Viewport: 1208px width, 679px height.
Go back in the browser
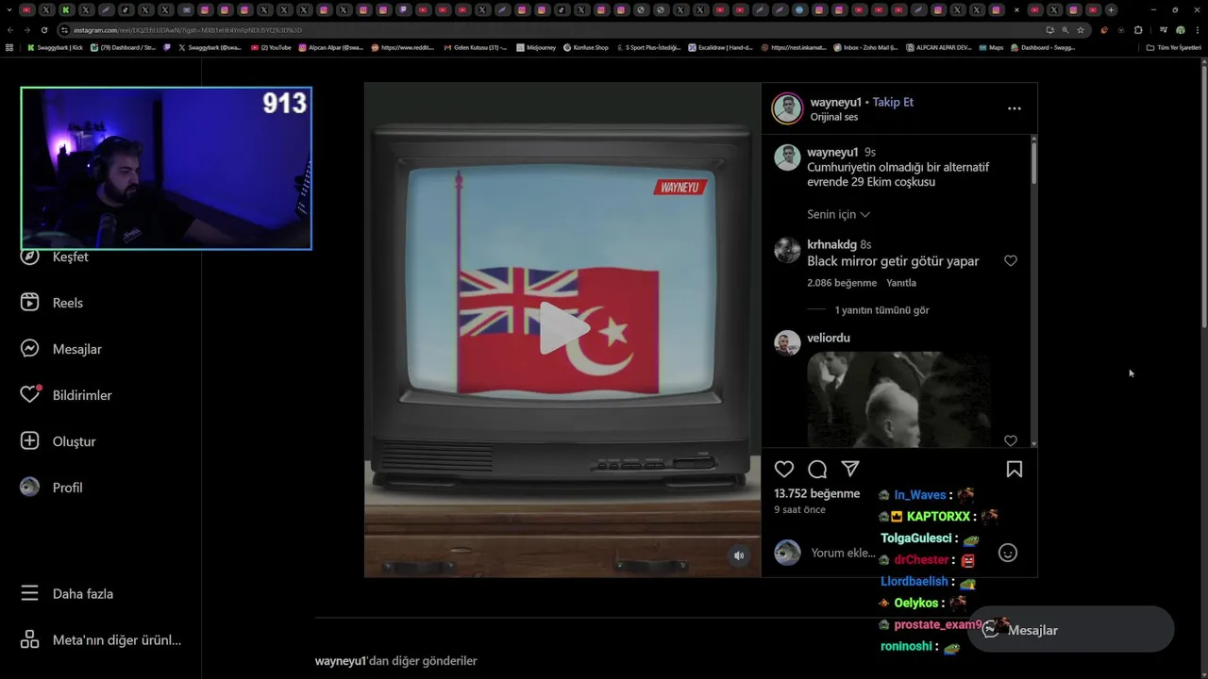(x=10, y=30)
